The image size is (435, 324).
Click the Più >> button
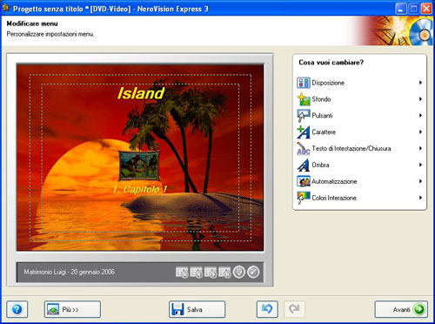click(x=72, y=309)
